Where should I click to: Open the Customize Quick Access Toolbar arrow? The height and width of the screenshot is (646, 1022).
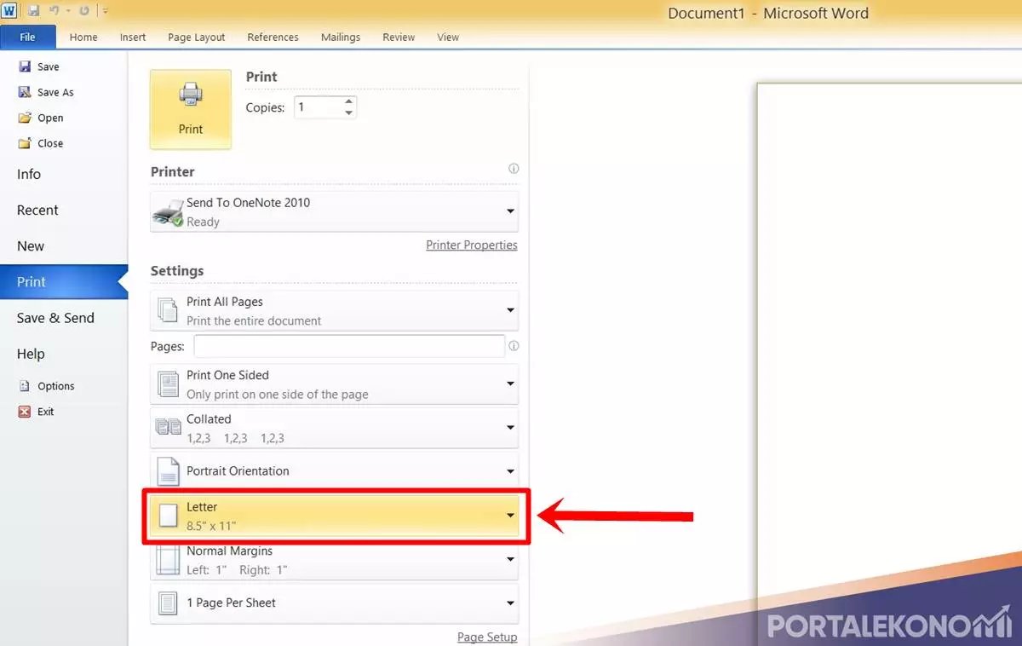[x=105, y=11]
